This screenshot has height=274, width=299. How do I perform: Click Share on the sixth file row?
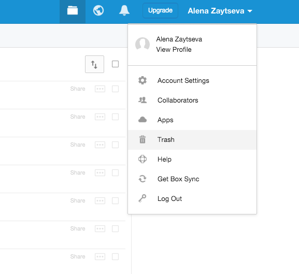pos(78,228)
